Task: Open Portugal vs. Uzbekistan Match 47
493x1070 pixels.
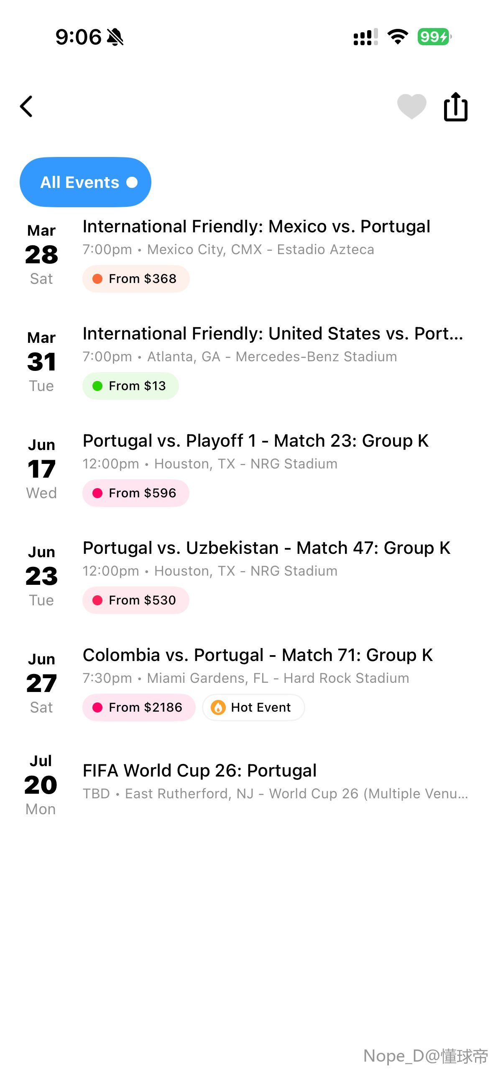Action: click(x=266, y=548)
